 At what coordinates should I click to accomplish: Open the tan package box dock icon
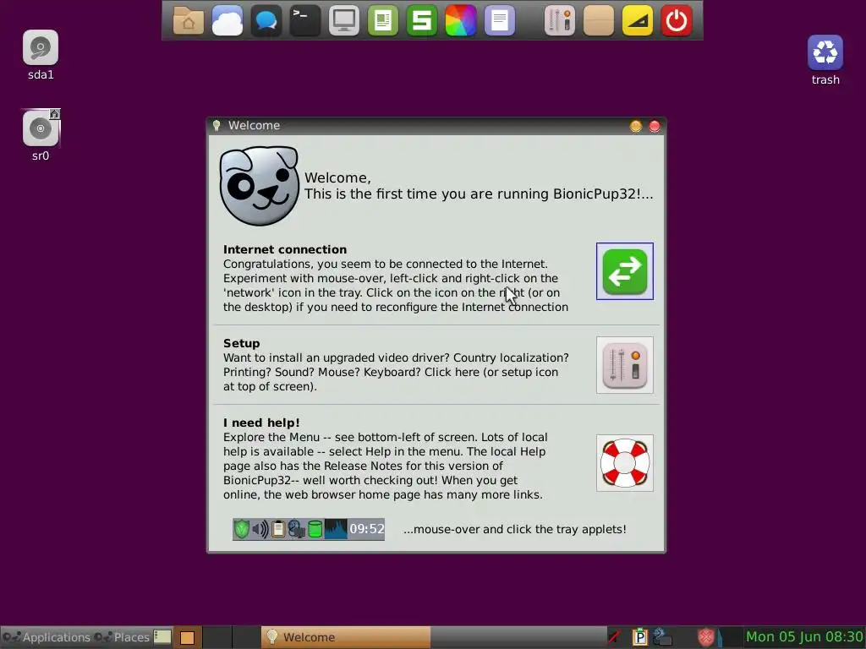(x=599, y=21)
